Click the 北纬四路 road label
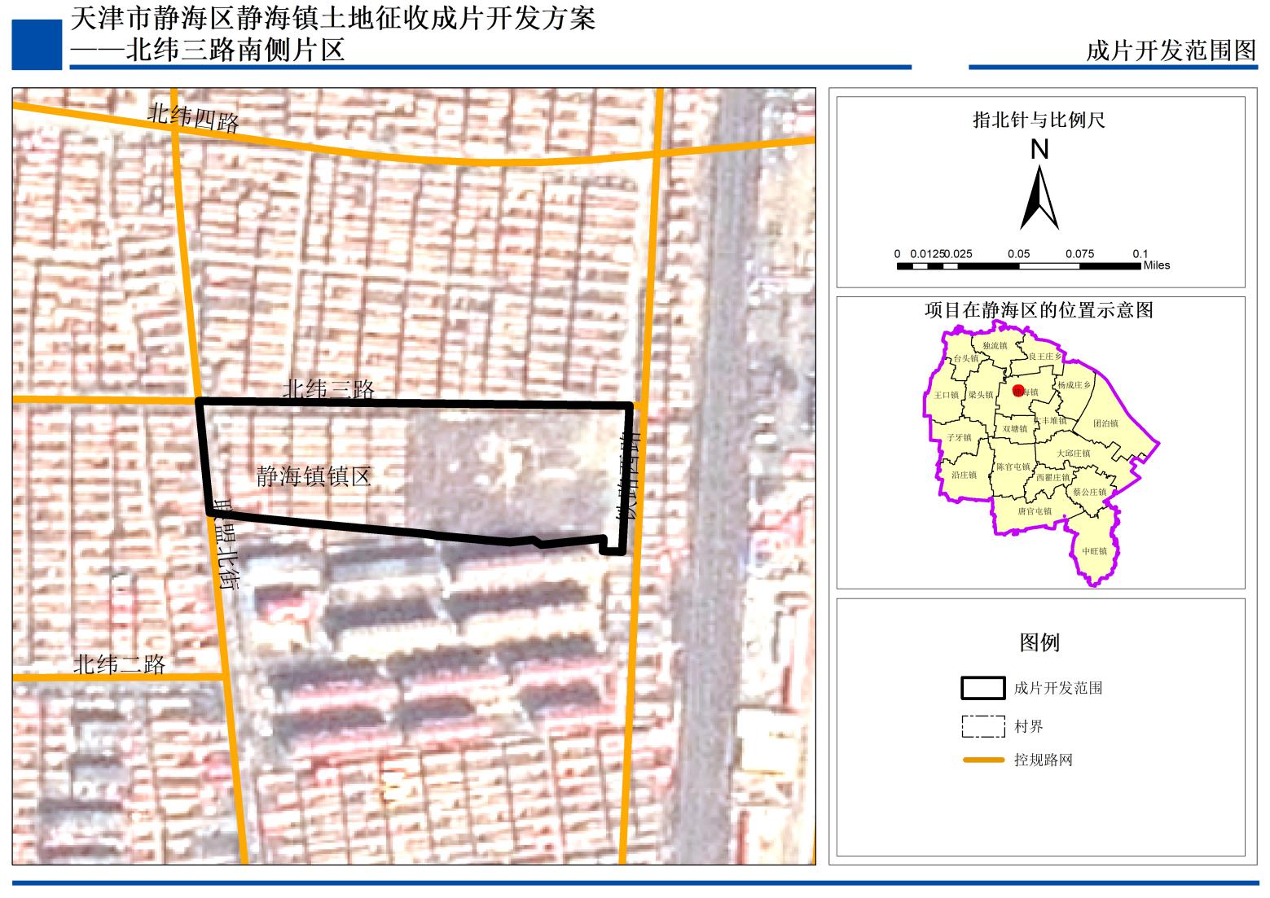Viewport: 1270px width, 898px height. point(193,118)
